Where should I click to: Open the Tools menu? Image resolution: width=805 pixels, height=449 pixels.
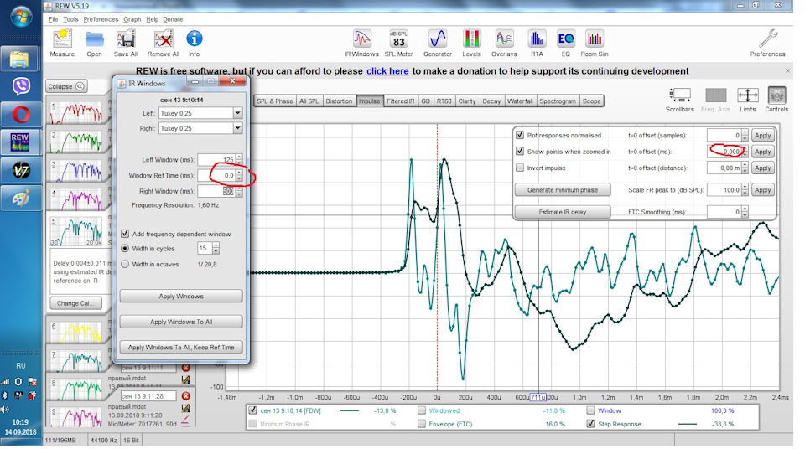point(70,19)
